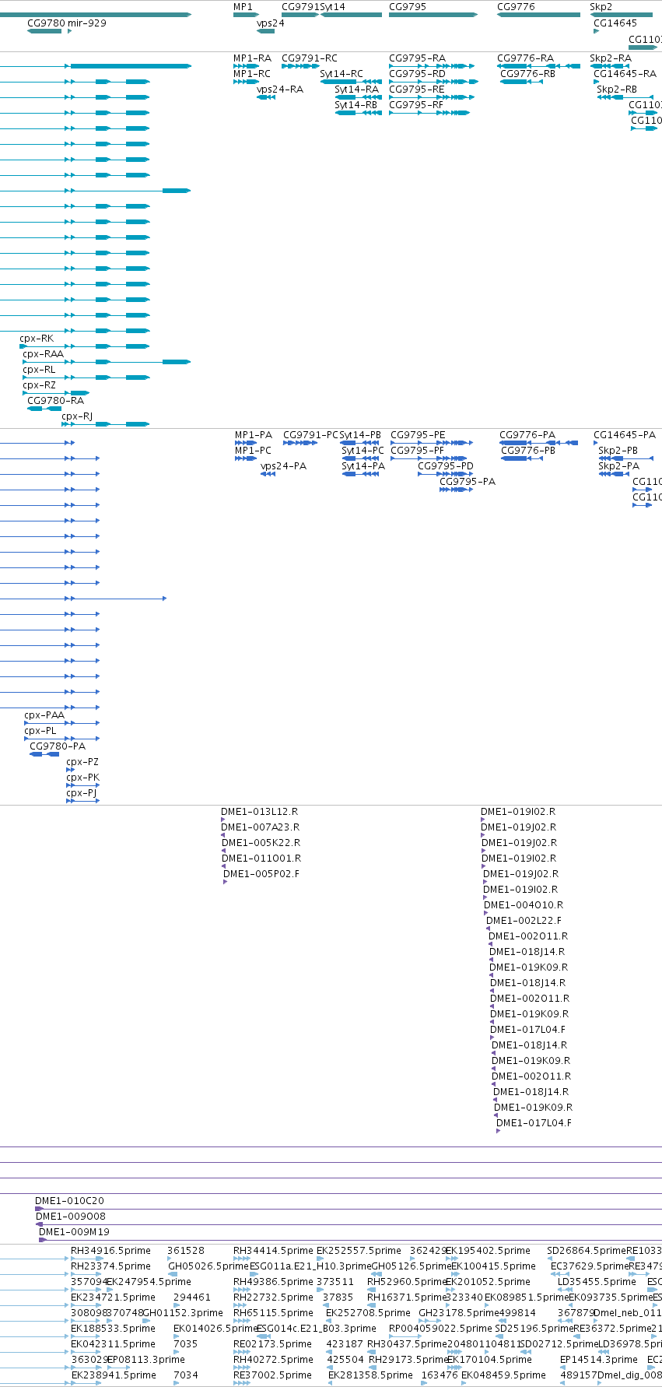Select protein MP1-PC
This screenshot has width=662, height=1387.
click(254, 451)
